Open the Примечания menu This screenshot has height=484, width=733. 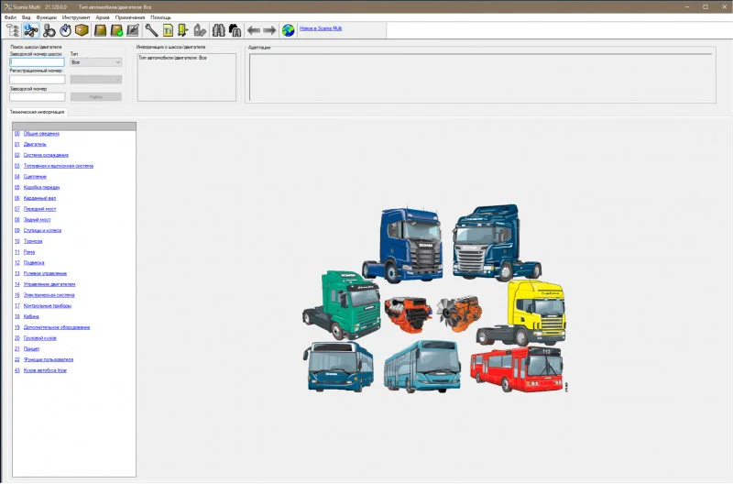(x=130, y=17)
